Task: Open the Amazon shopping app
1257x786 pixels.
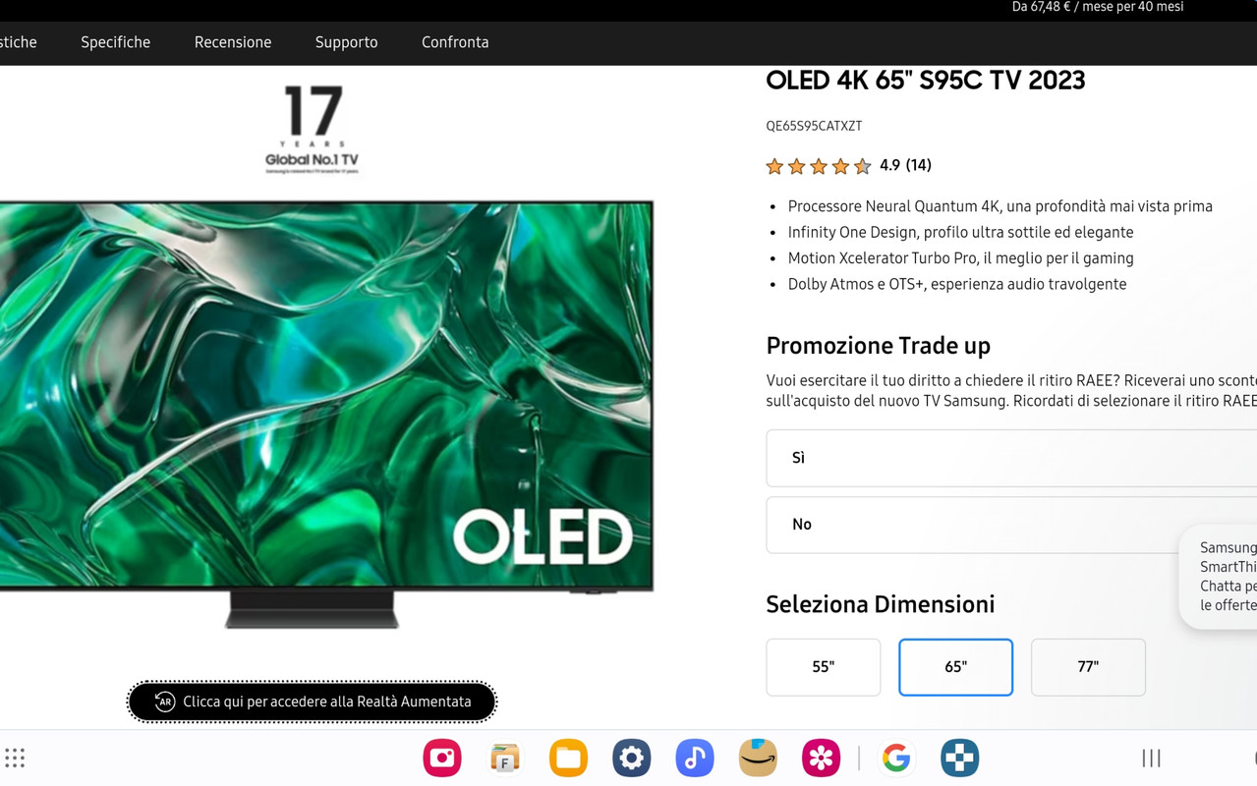Action: (x=758, y=758)
